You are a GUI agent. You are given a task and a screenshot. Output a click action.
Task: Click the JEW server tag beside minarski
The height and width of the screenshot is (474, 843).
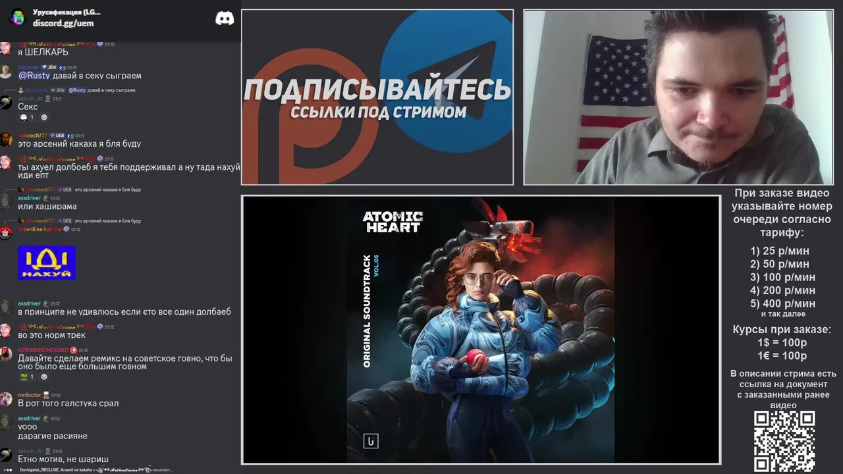coord(49,67)
